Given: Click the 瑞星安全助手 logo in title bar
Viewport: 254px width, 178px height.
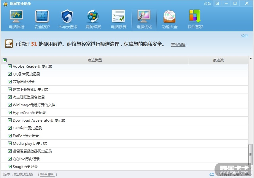Looking at the screenshot, I should [6, 4].
